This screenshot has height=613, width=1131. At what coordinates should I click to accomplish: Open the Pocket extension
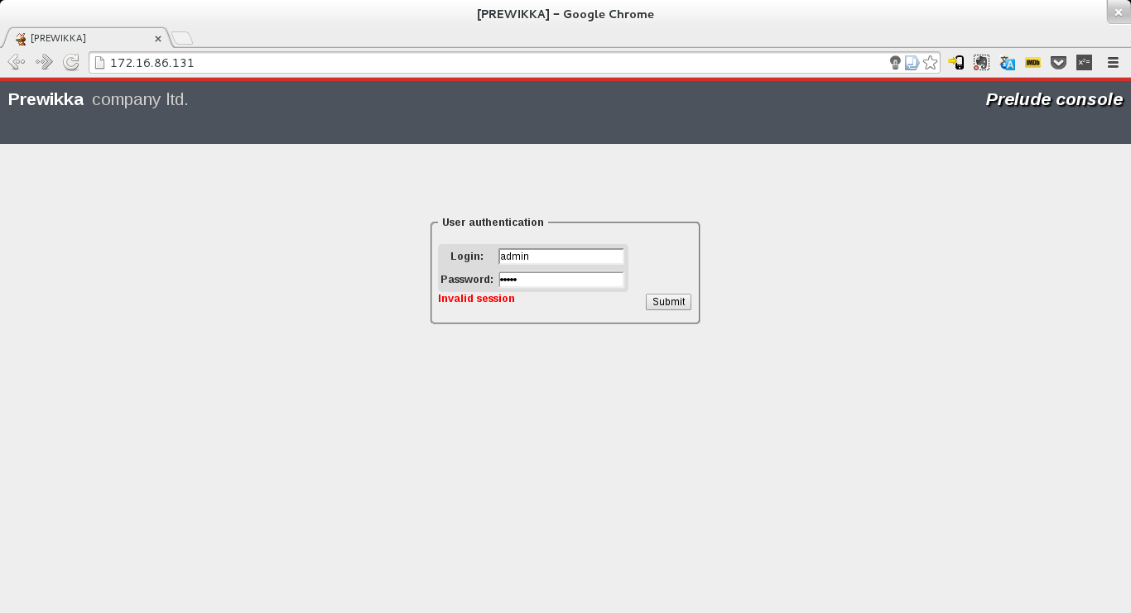click(x=1058, y=62)
